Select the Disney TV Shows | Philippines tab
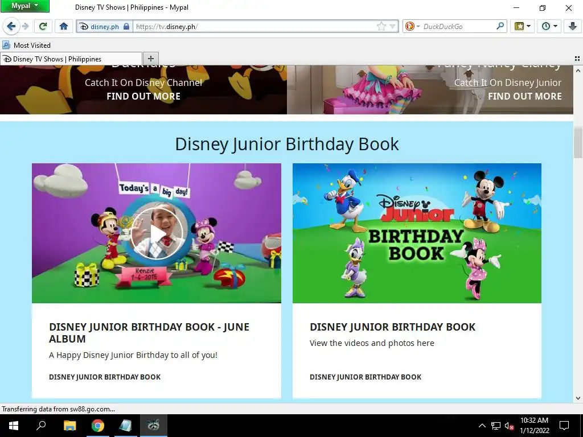 71,59
